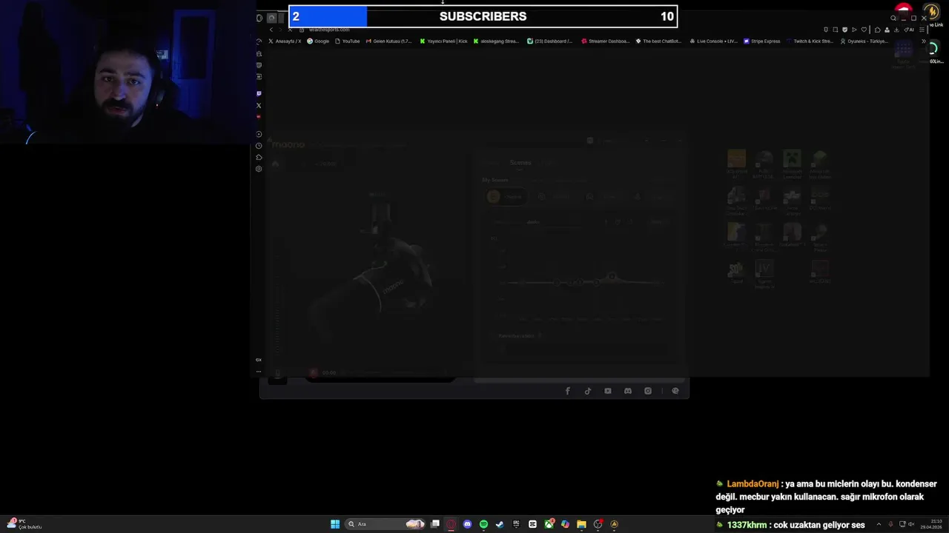
Task: Open the Anasayfa / X bookmark
Action: click(285, 41)
